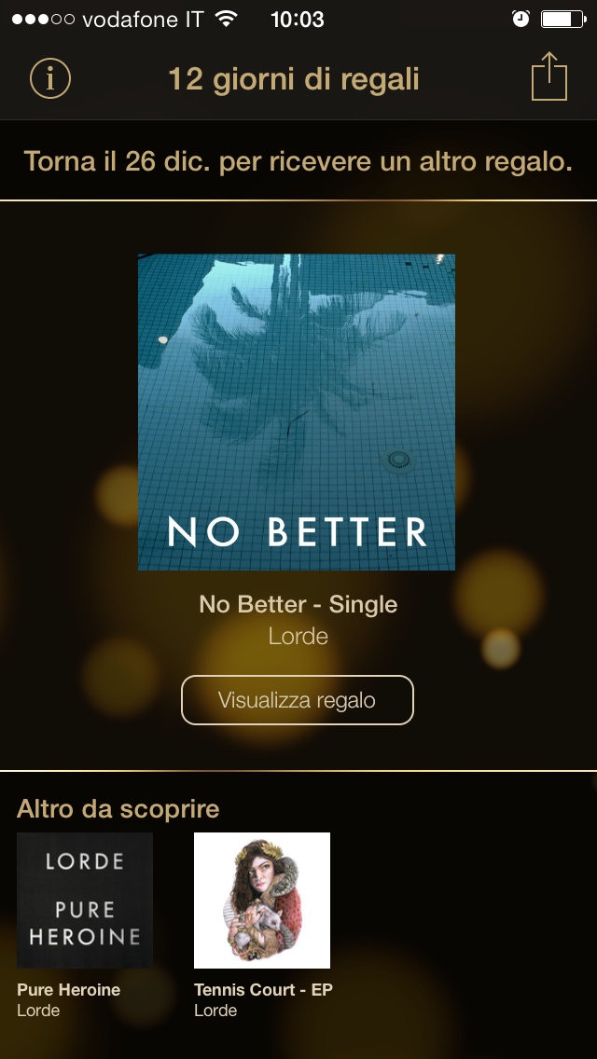Tap the alarm clock status icon
Screen dimensions: 597x1059
(x=521, y=19)
